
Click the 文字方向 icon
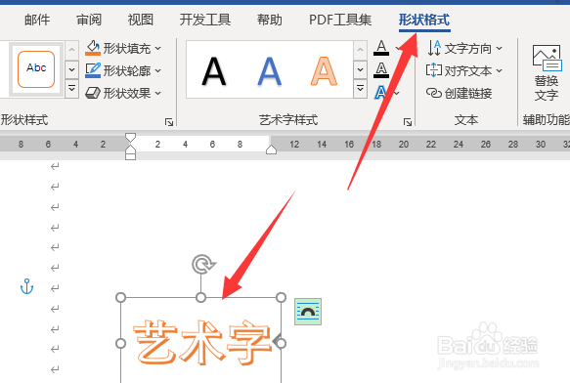coord(434,48)
